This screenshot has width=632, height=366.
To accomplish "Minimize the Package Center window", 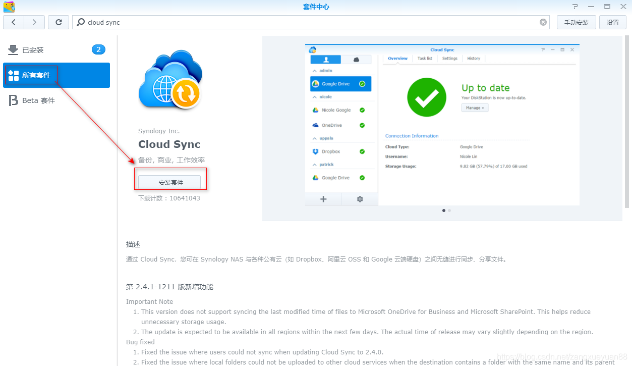I will (591, 7).
